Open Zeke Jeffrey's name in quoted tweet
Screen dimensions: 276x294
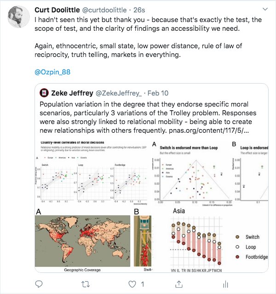76,92
